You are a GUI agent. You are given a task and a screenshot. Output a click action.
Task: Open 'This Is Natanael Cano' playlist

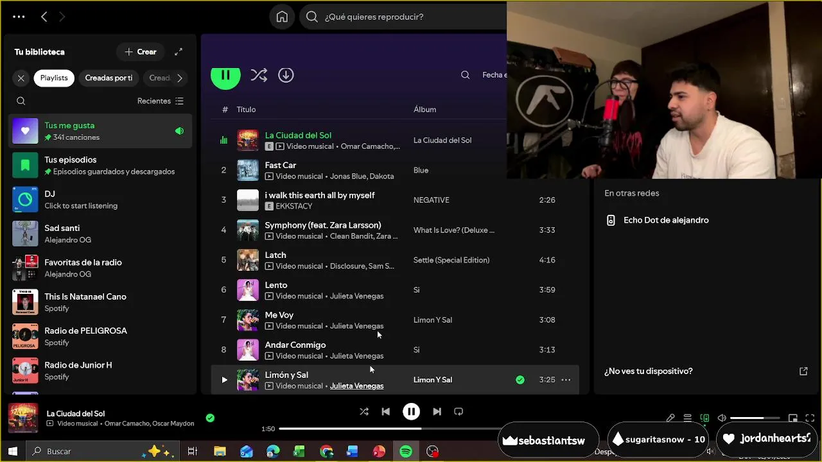[x=100, y=302]
